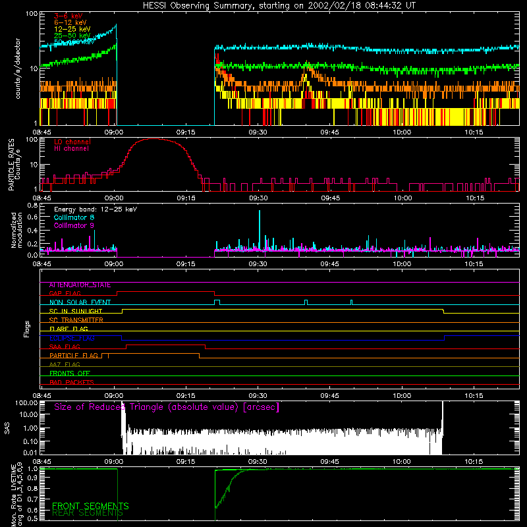The image size is (527, 527).
Task: Select the magenta Collimator 9 legend label
Action: (74, 225)
